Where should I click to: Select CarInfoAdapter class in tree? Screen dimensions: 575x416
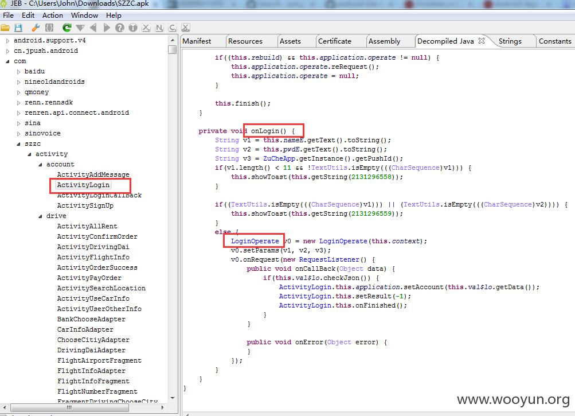[x=85, y=329]
